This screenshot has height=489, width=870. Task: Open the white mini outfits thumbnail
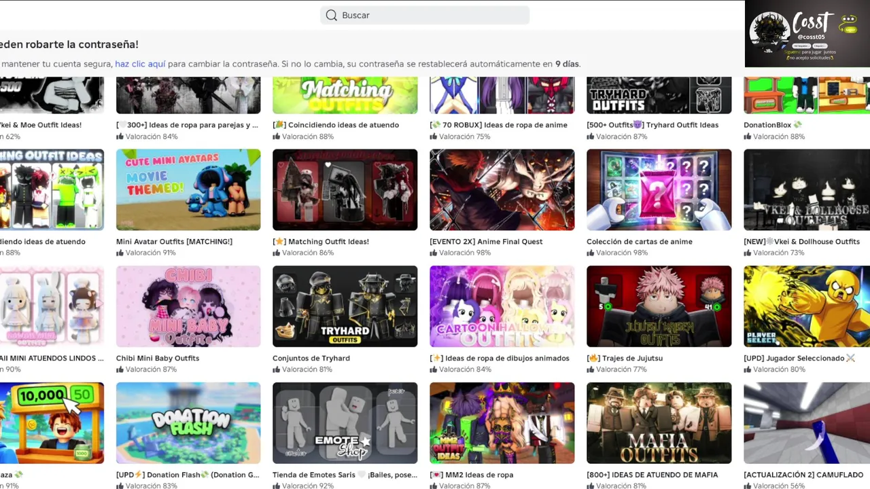click(x=52, y=306)
